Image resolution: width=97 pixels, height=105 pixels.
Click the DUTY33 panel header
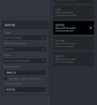(25, 25)
